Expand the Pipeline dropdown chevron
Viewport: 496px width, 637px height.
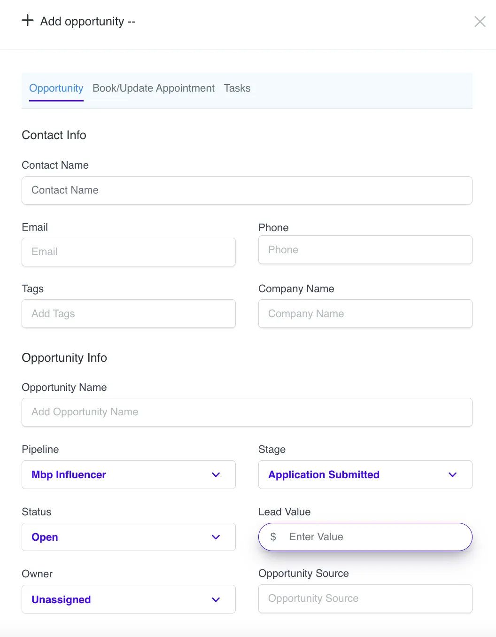216,475
